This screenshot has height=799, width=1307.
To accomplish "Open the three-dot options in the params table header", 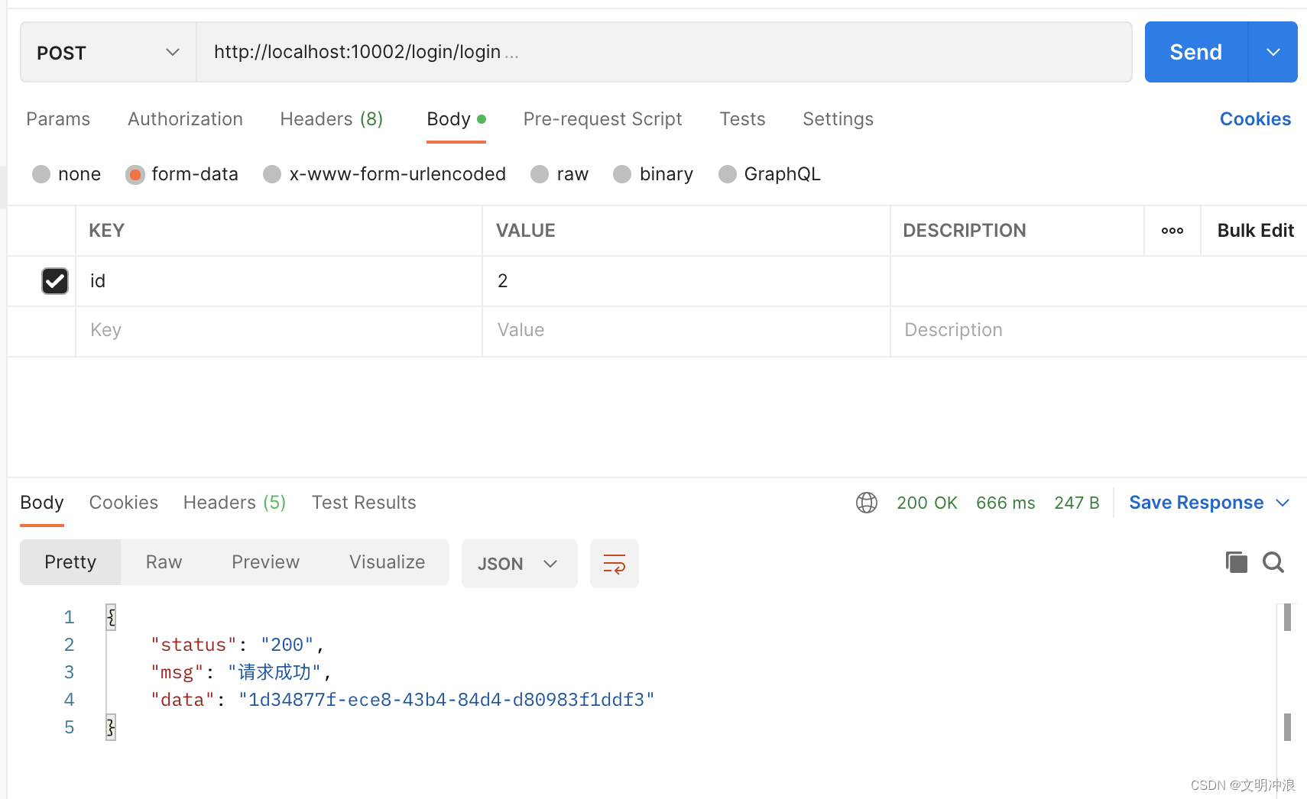I will pos(1172,230).
